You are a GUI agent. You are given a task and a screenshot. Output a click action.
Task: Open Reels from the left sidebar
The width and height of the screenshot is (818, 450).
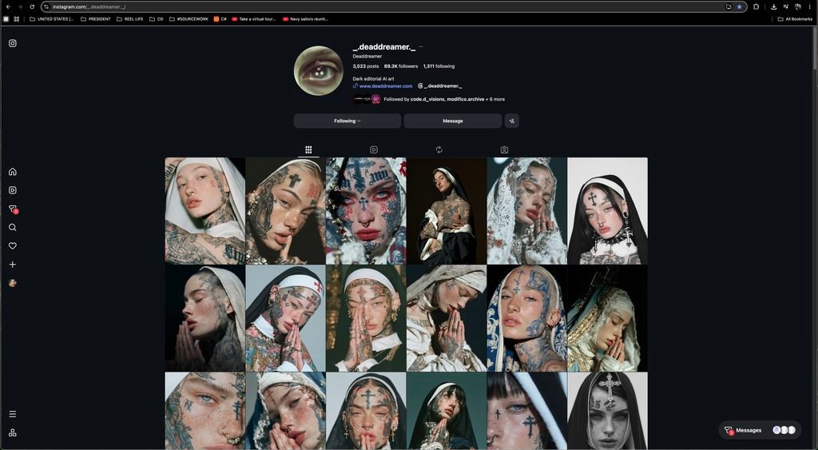click(x=13, y=190)
